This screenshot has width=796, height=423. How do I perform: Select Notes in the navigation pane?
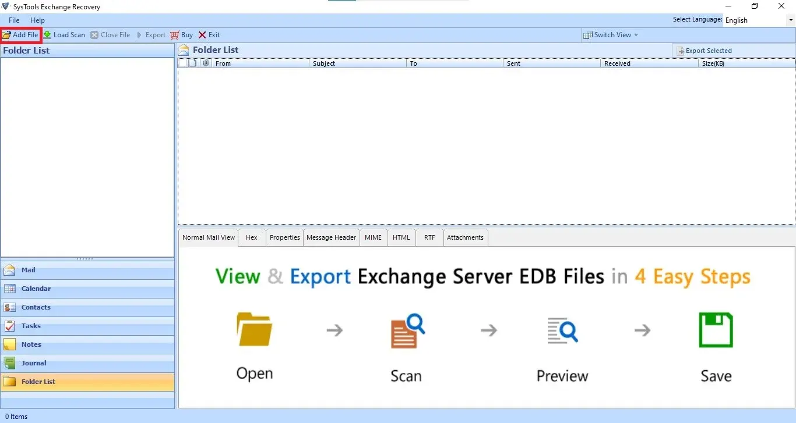point(87,344)
